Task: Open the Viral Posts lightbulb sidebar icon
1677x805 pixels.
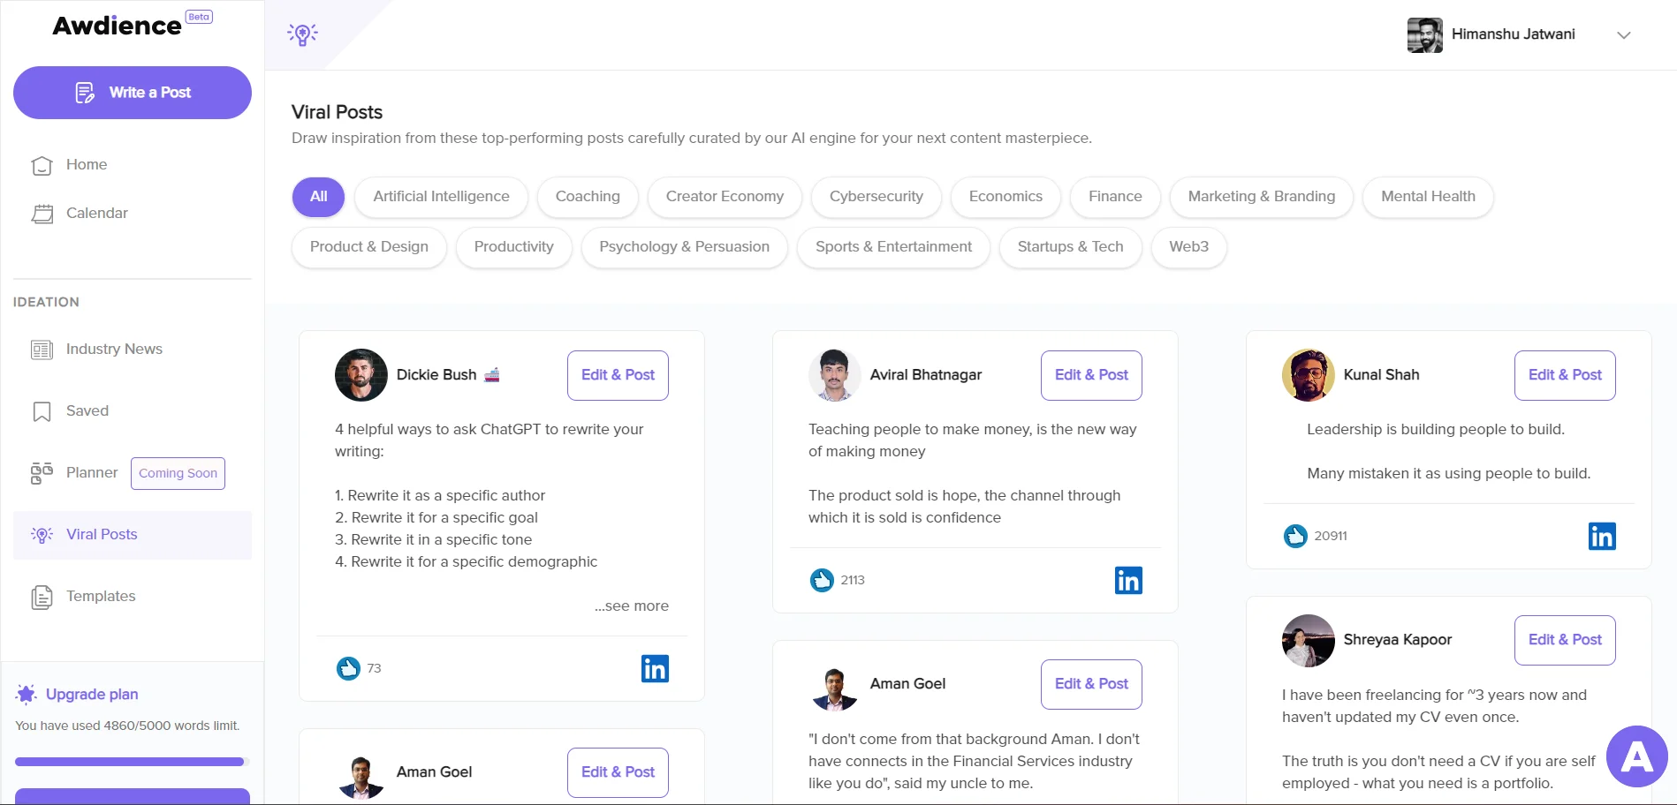Action: point(41,534)
